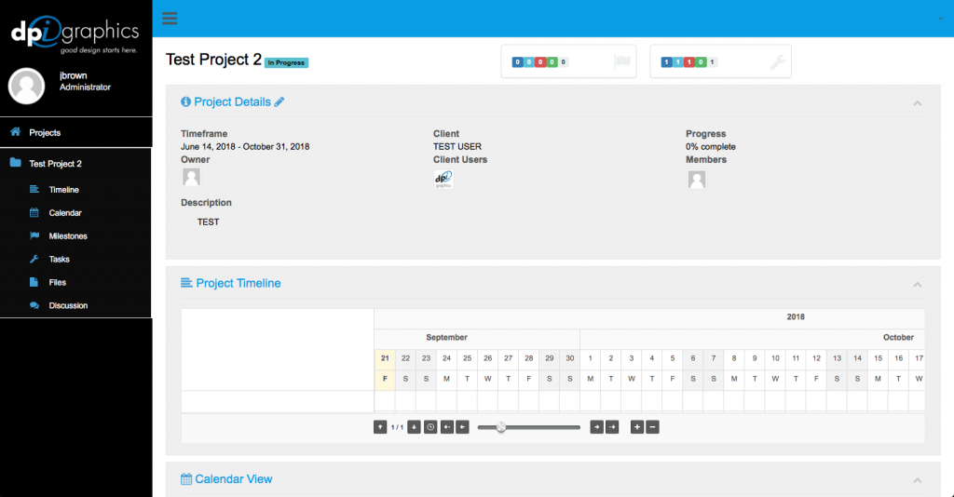Click the dashed left arrow timeline button
The width and height of the screenshot is (954, 497).
tap(446, 427)
